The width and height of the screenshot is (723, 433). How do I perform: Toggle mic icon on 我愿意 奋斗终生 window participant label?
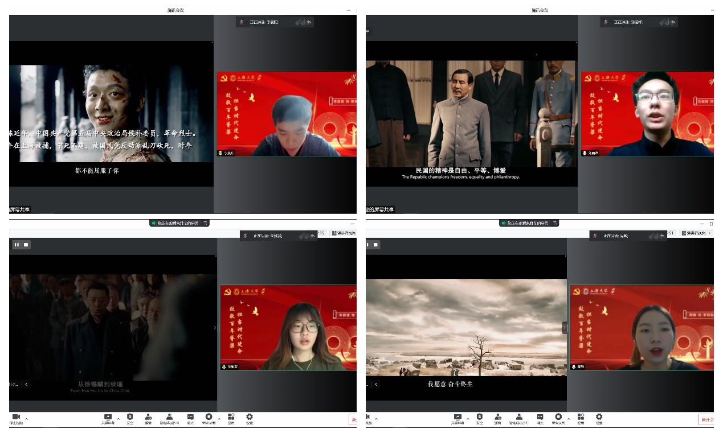pos(574,367)
